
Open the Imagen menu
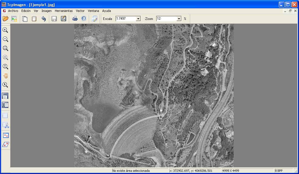click(x=47, y=11)
